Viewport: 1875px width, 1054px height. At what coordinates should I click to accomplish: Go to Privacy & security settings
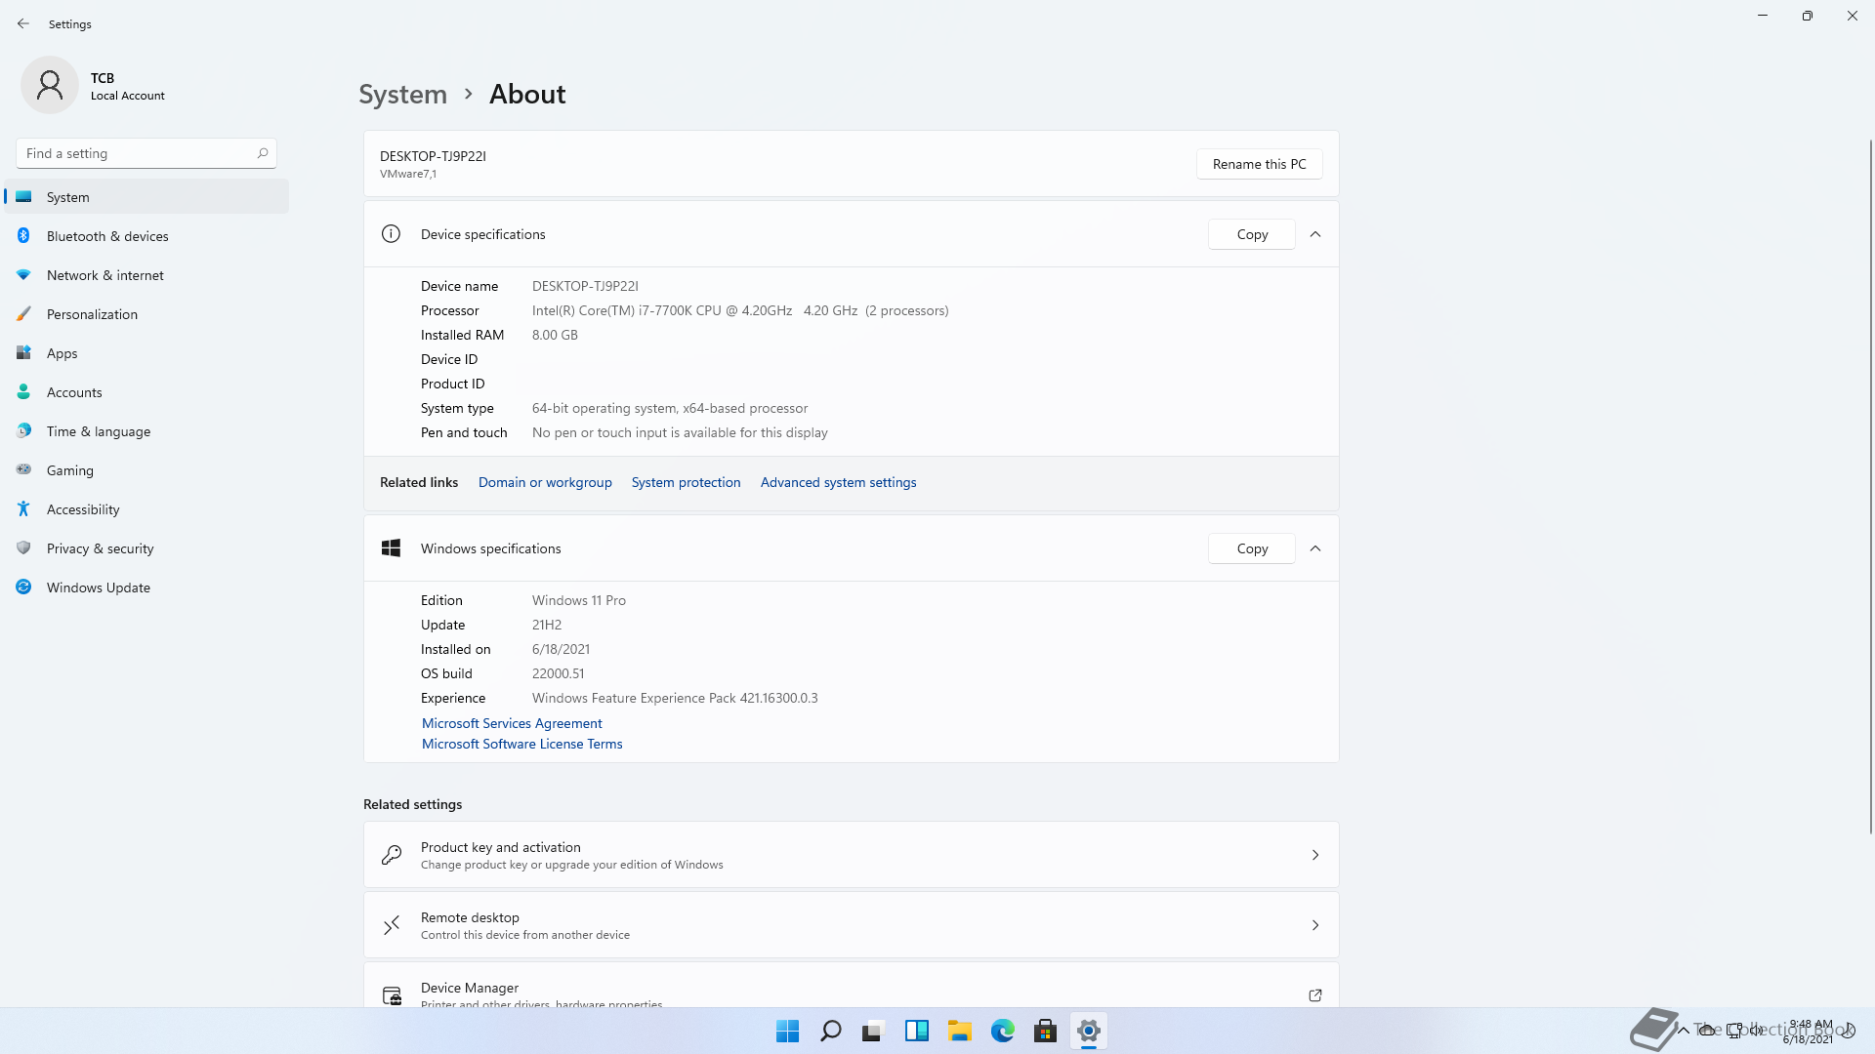tap(146, 548)
